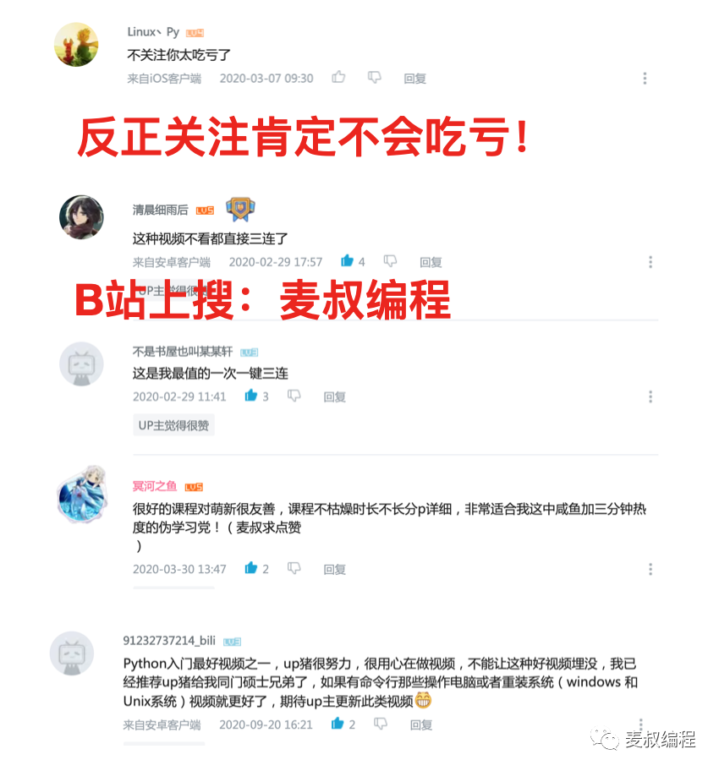The image size is (719, 771).
Task: Reply to 不是书屋也叫某某轩 comment
Action: 335,396
